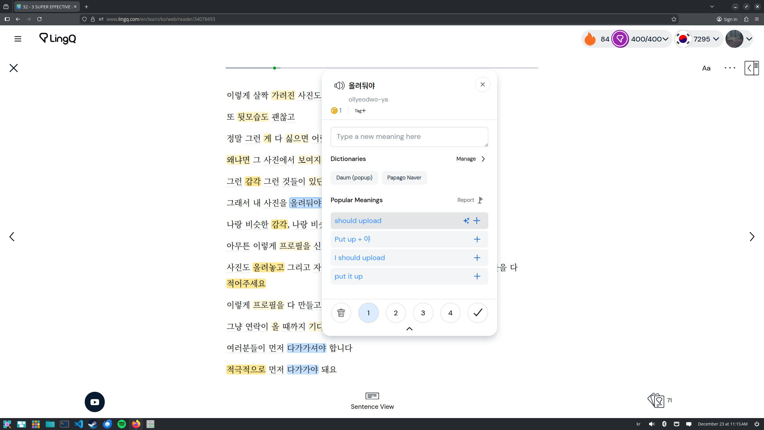The width and height of the screenshot is (764, 430).
Task: Open the hamburger navigation menu
Action: click(x=18, y=39)
